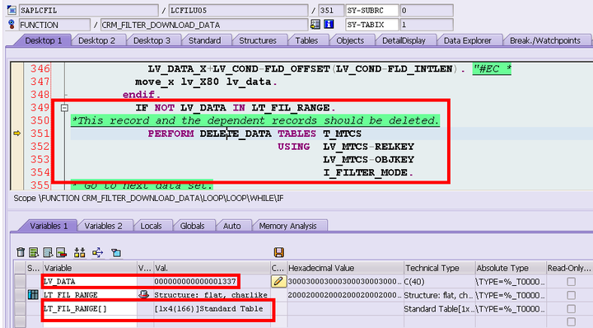Click the yellow binoculars-style toolbar icon
This screenshot has width=593, height=328.
tap(79, 252)
